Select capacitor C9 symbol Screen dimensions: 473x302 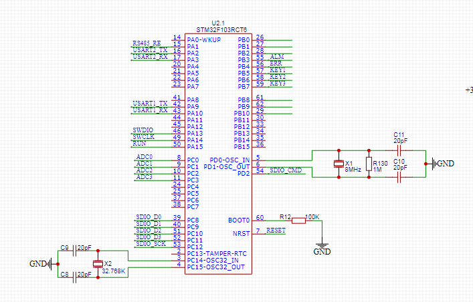click(x=75, y=251)
